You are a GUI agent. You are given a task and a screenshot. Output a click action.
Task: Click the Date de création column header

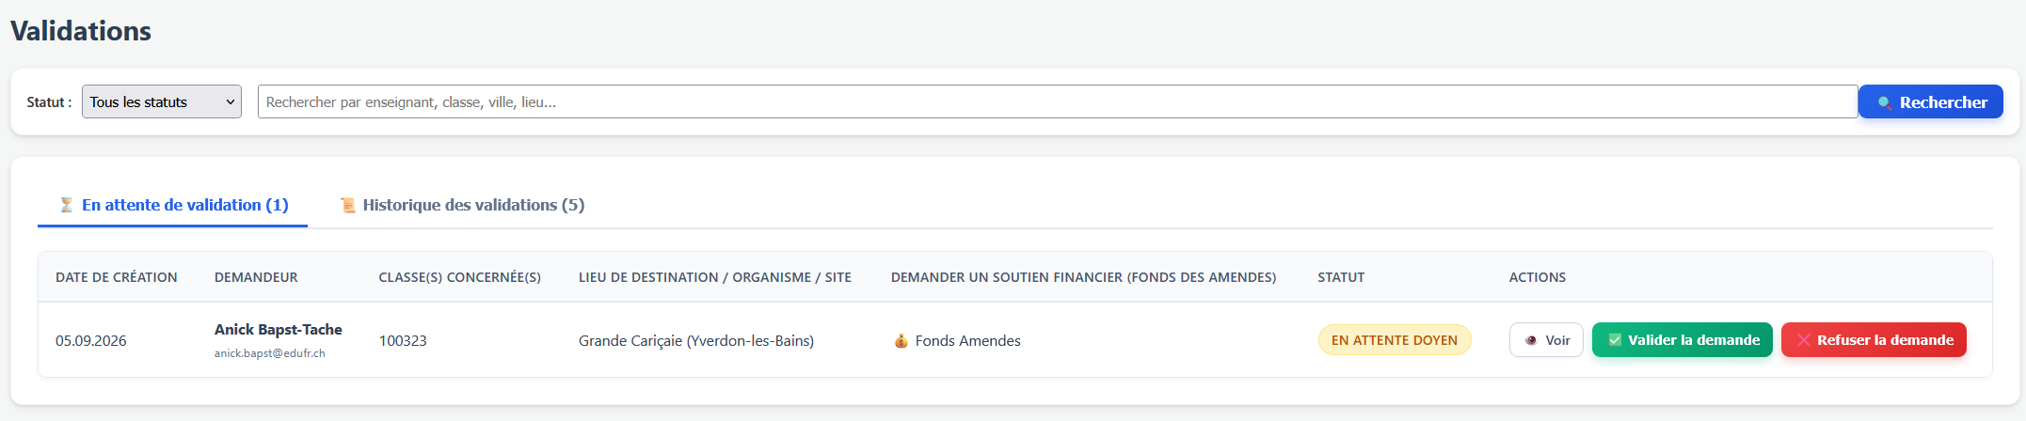(117, 277)
